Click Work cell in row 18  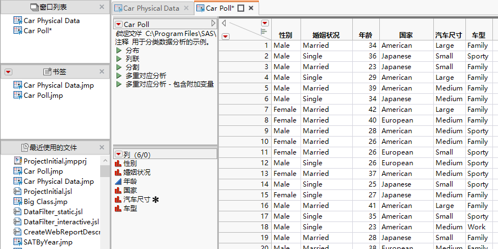pos(479,227)
